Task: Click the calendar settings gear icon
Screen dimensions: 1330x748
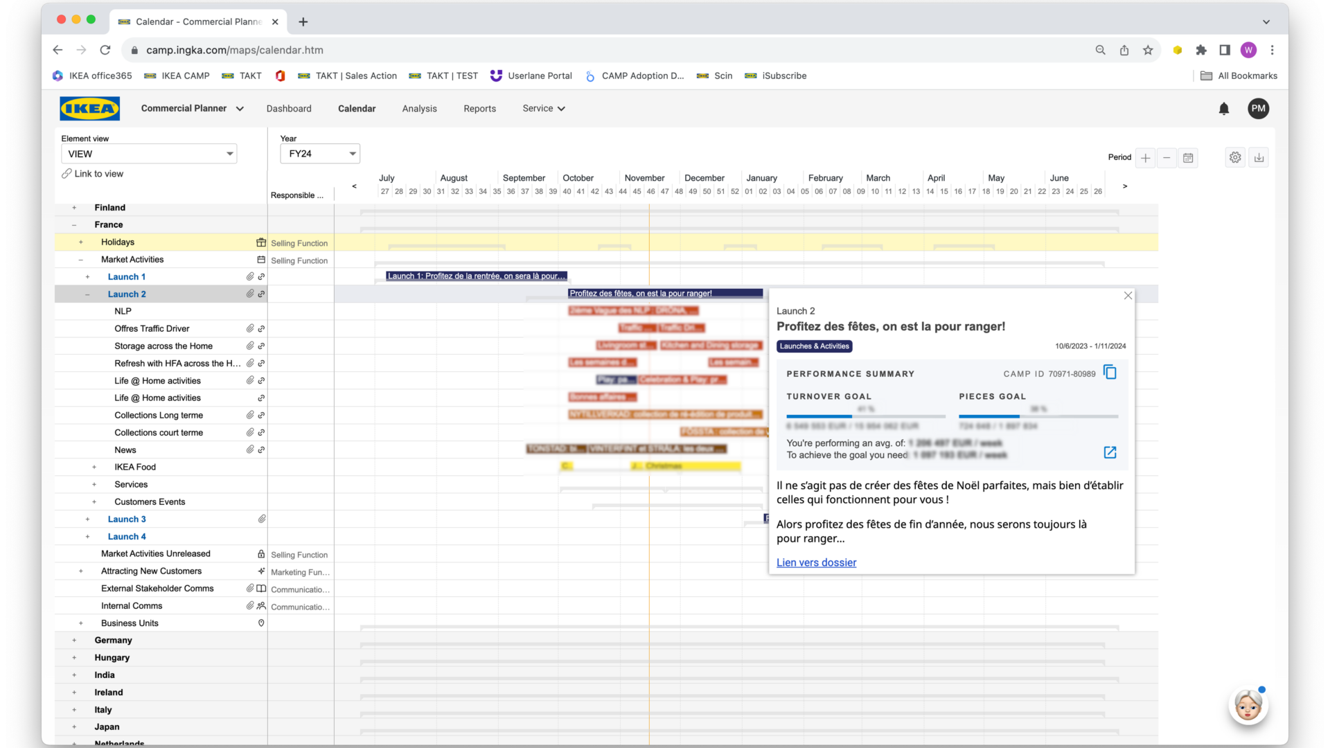Action: click(x=1235, y=158)
